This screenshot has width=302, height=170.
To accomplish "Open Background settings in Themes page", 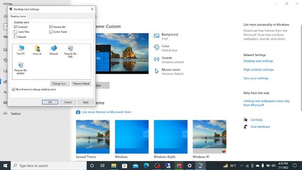I will (x=166, y=36).
